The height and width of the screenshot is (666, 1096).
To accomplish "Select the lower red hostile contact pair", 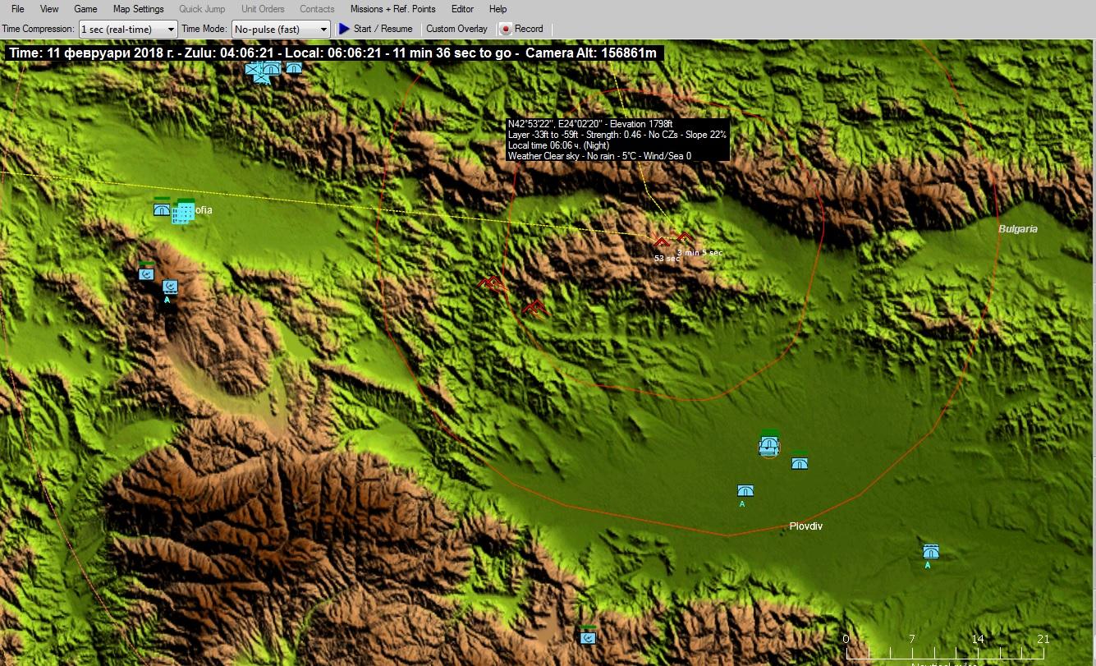I will (535, 307).
